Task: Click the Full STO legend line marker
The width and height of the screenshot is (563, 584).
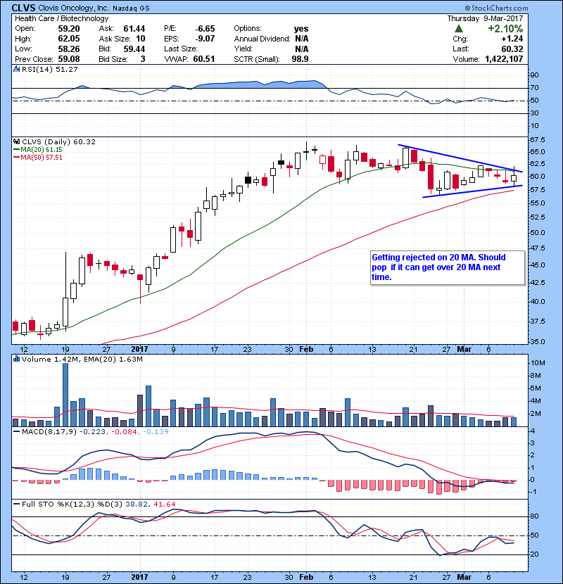Action: 17,504
